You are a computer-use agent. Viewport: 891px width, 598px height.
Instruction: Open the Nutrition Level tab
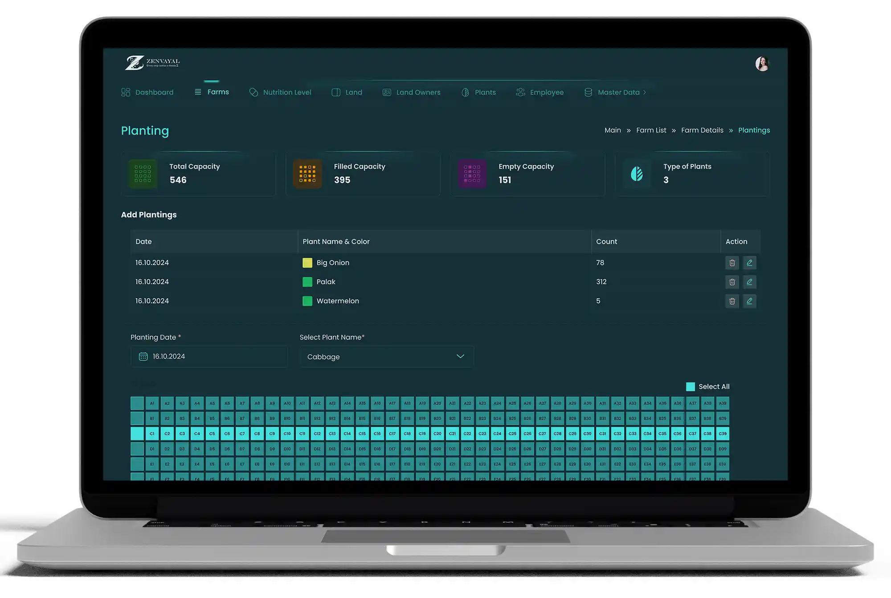point(280,92)
